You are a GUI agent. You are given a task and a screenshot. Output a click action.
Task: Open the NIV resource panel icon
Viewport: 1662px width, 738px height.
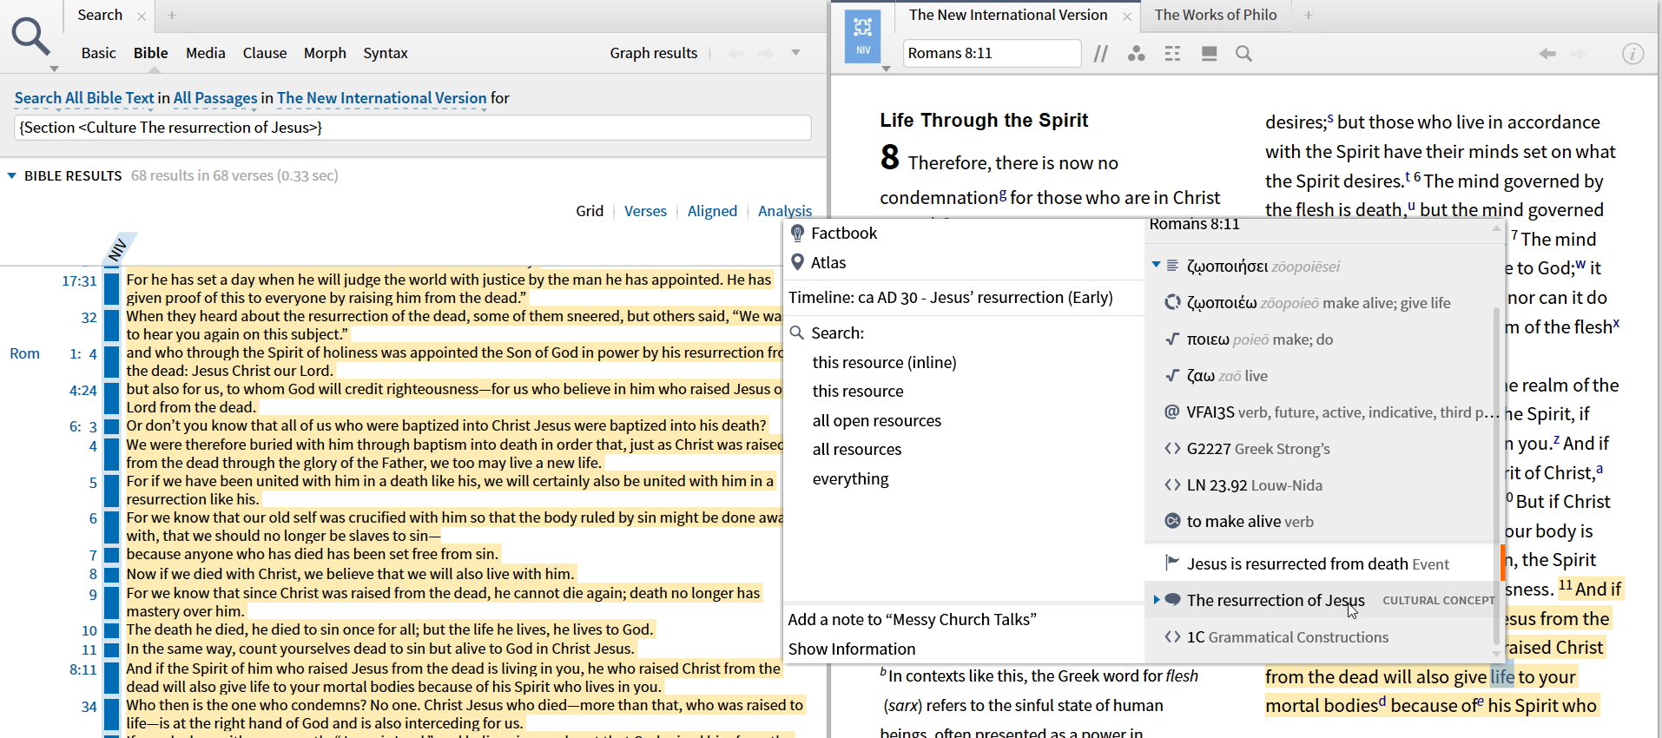point(862,36)
